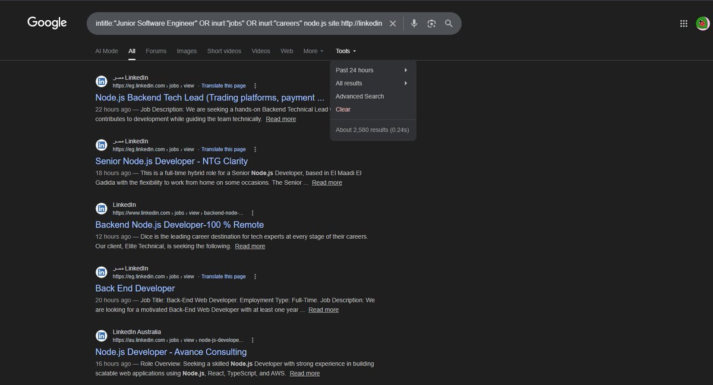The image size is (713, 385).
Task: Open Backend Node.js Developer-100 % Remote link
Action: [179, 225]
